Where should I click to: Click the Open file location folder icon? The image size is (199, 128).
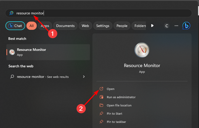pyautogui.click(x=101, y=105)
